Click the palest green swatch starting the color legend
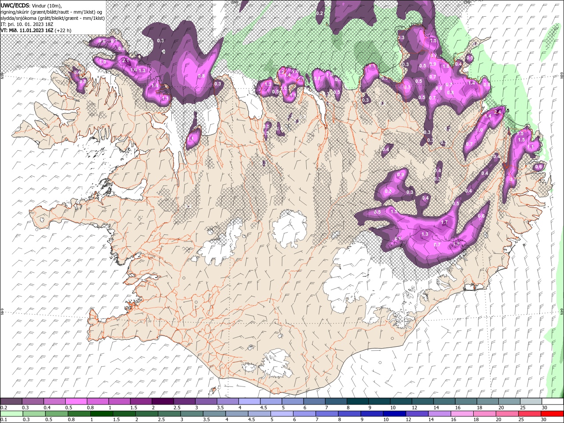This screenshot has height=423, width=564. point(11,414)
